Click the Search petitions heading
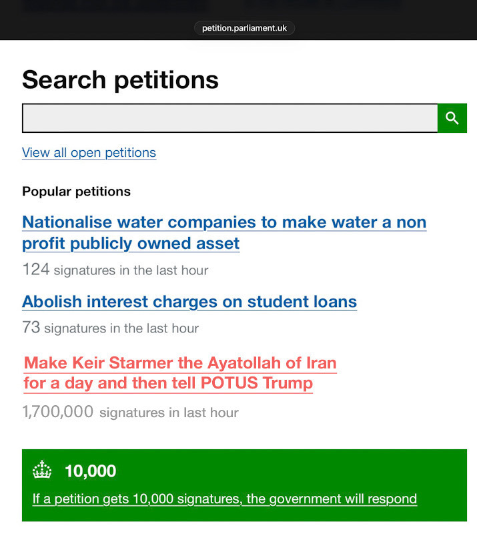This screenshot has width=477, height=534. (120, 80)
